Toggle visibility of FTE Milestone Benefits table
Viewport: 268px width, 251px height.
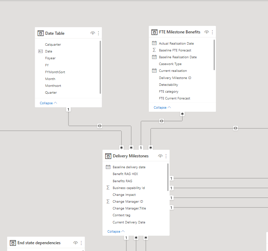tap(206, 32)
